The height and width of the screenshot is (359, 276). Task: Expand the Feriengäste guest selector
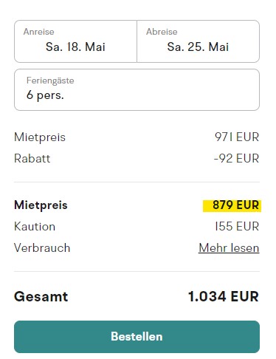[137, 89]
